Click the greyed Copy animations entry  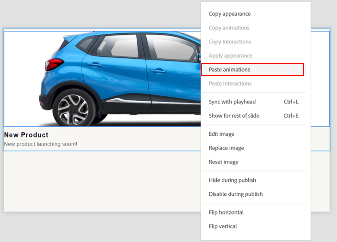pos(229,28)
